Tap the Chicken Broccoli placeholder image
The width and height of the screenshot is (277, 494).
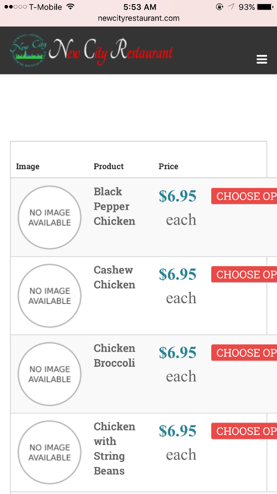coord(49,374)
